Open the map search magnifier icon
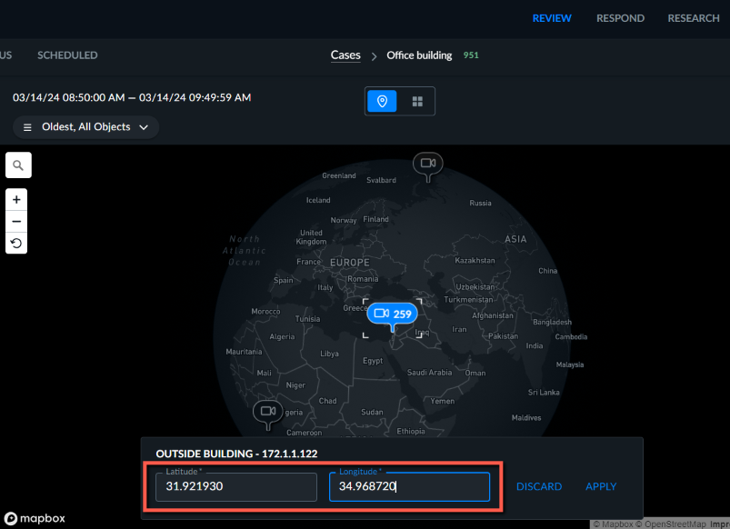The image size is (730, 529). click(x=18, y=165)
